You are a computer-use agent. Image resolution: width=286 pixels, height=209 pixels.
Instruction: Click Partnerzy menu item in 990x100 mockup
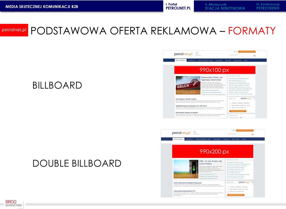point(228,60)
